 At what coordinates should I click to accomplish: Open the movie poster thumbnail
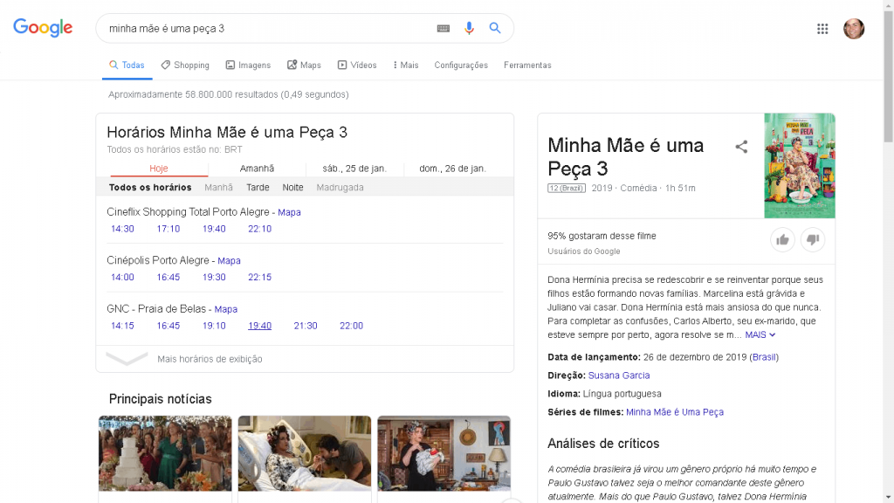800,165
